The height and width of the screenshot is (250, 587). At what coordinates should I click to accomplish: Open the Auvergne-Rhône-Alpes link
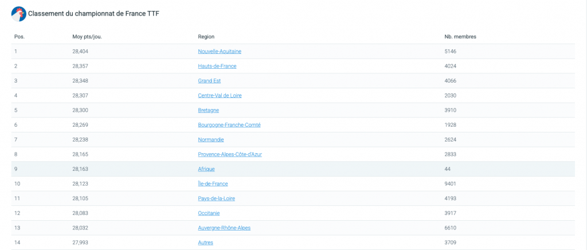(x=224, y=228)
